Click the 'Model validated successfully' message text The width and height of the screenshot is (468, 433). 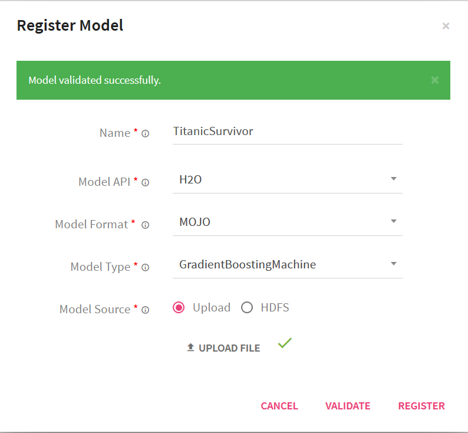pyautogui.click(x=95, y=80)
